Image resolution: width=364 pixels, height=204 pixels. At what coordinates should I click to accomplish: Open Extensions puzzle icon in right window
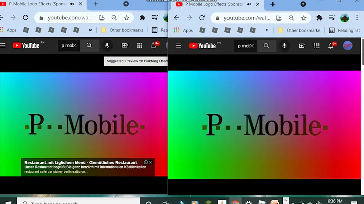(320, 18)
